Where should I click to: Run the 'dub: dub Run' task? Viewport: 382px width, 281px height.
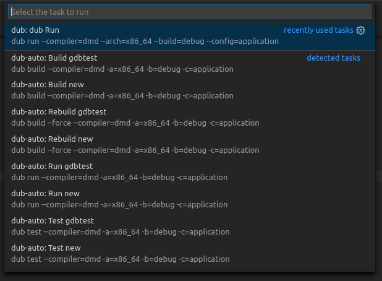tap(35, 30)
